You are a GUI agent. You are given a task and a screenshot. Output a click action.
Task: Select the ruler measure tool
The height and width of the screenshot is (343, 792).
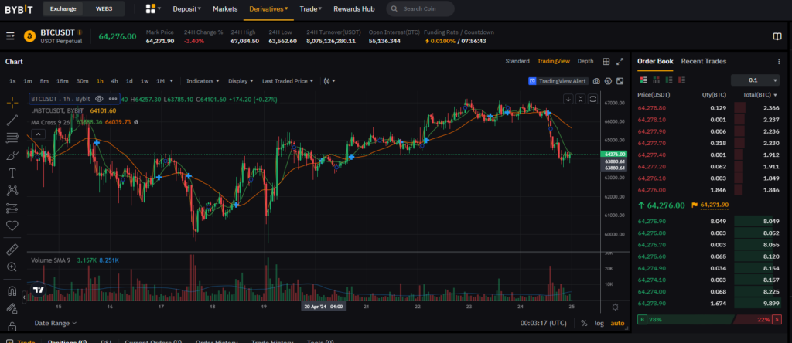tap(12, 250)
